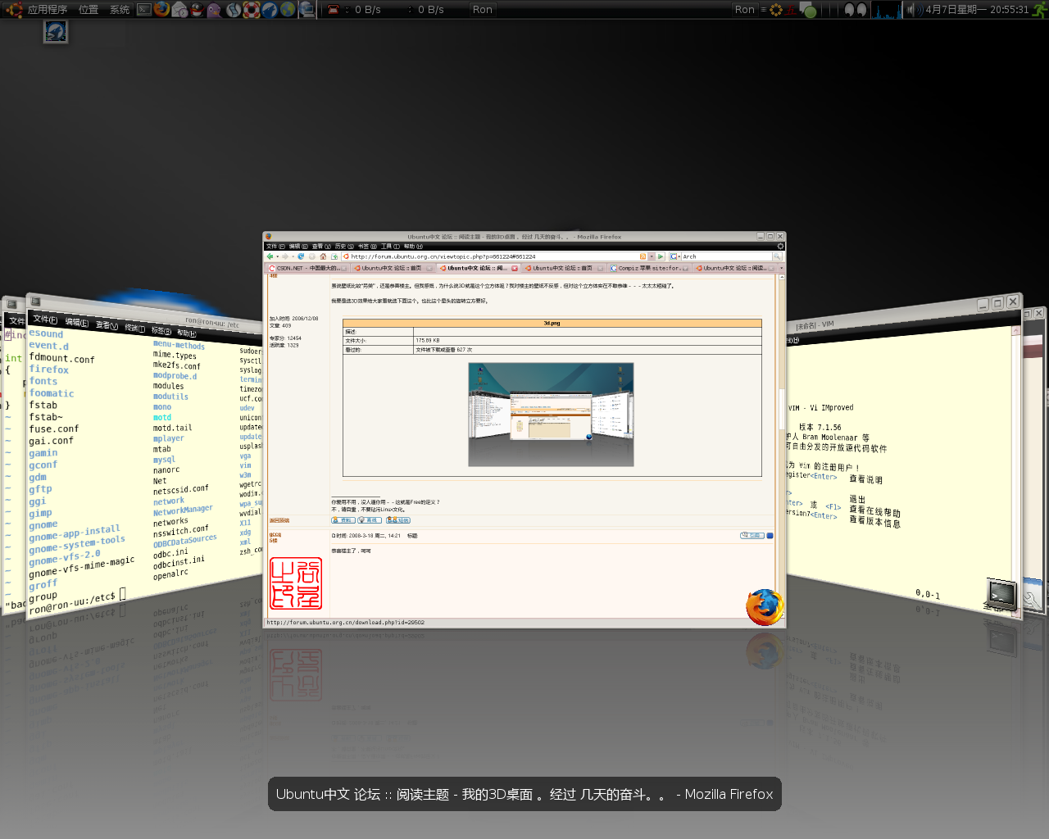This screenshot has height=839, width=1049.
Task: Open the wolf desktop icon below panel
Action: tap(56, 32)
